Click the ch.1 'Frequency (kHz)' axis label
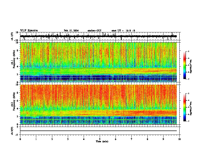This screenshot has height=156, width=202. [14, 59]
